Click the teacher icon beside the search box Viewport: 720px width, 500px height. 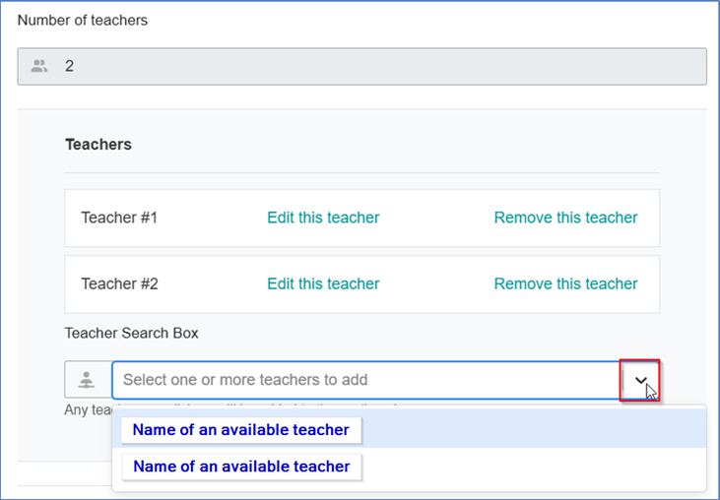(88, 380)
